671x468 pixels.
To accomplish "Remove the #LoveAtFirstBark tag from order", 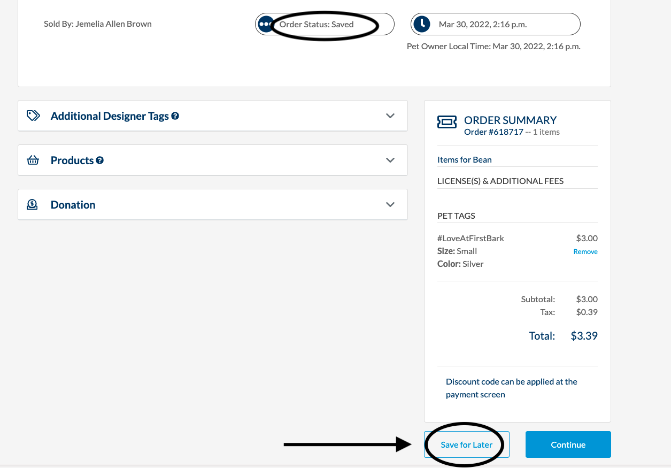I will (585, 251).
